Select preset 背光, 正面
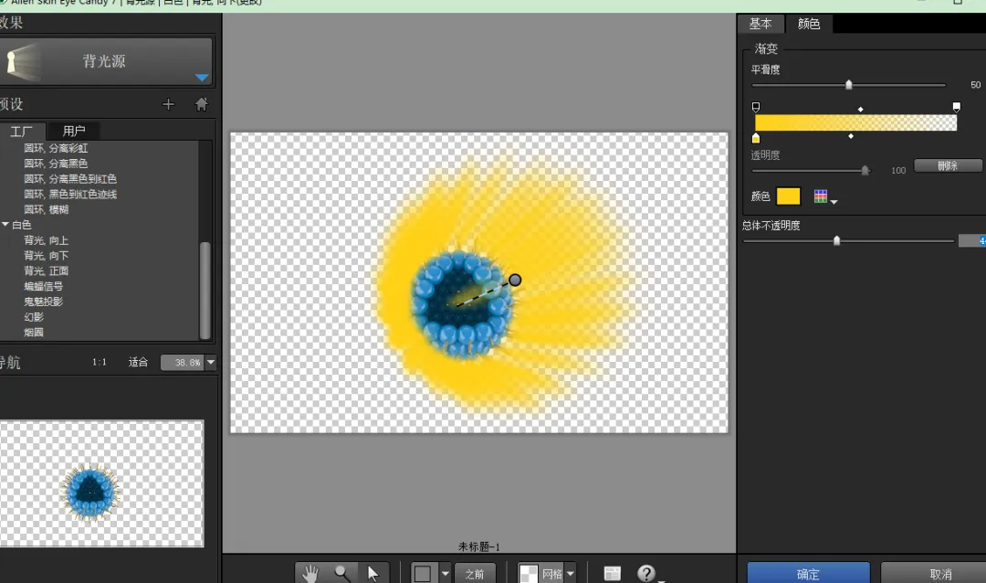This screenshot has height=583, width=986. click(x=46, y=270)
